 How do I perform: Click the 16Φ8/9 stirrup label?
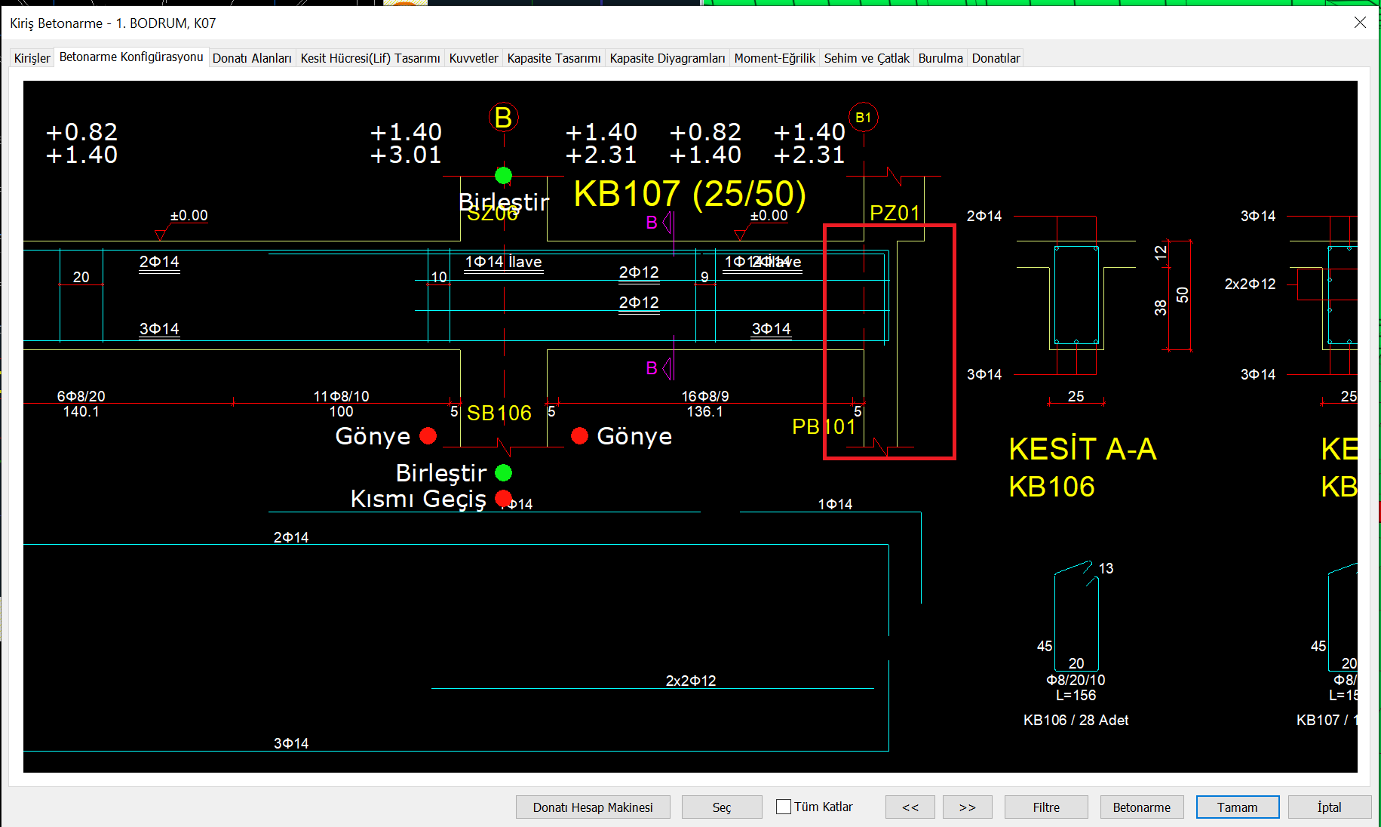705,396
